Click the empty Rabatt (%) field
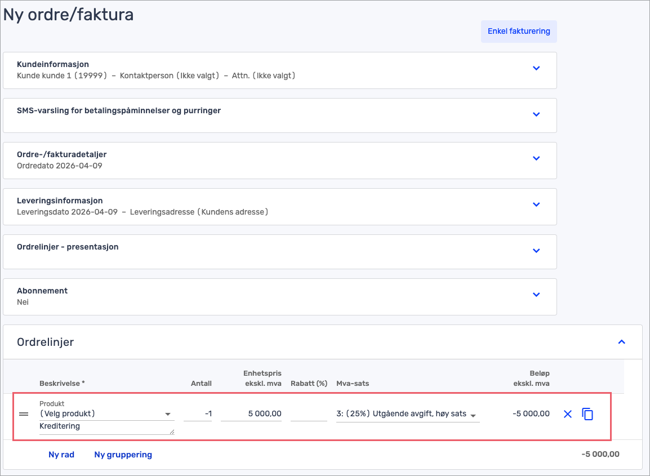The image size is (650, 476). point(309,414)
